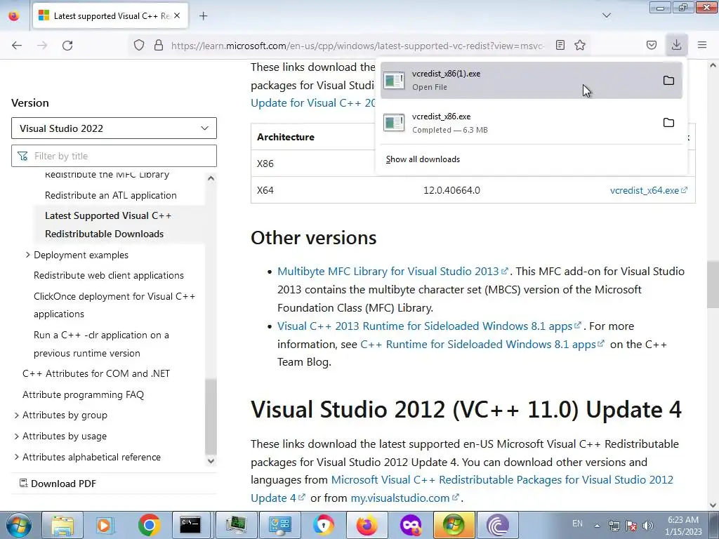Viewport: 719px width, 539px height.
Task: Select the X86 architecture cell
Action: tap(265, 164)
